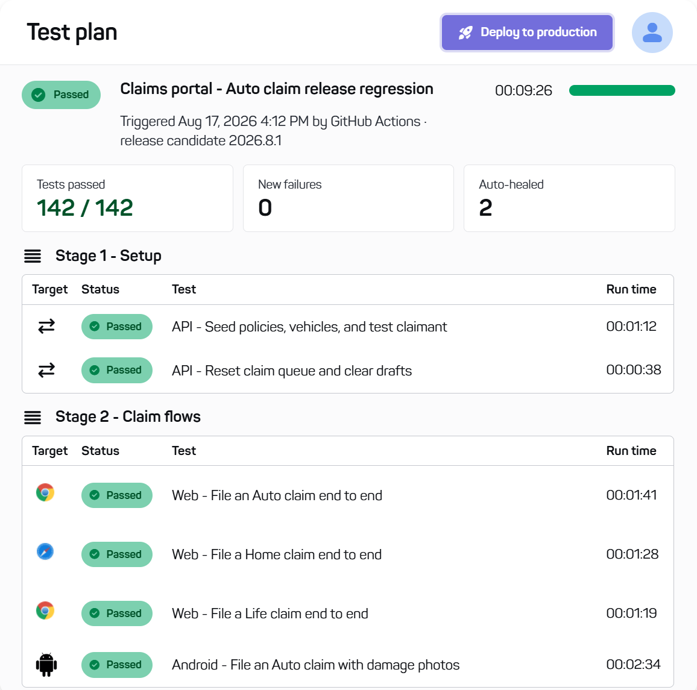Click the Android icon for damage photos test
Screen dimensions: 697x690
click(x=46, y=665)
